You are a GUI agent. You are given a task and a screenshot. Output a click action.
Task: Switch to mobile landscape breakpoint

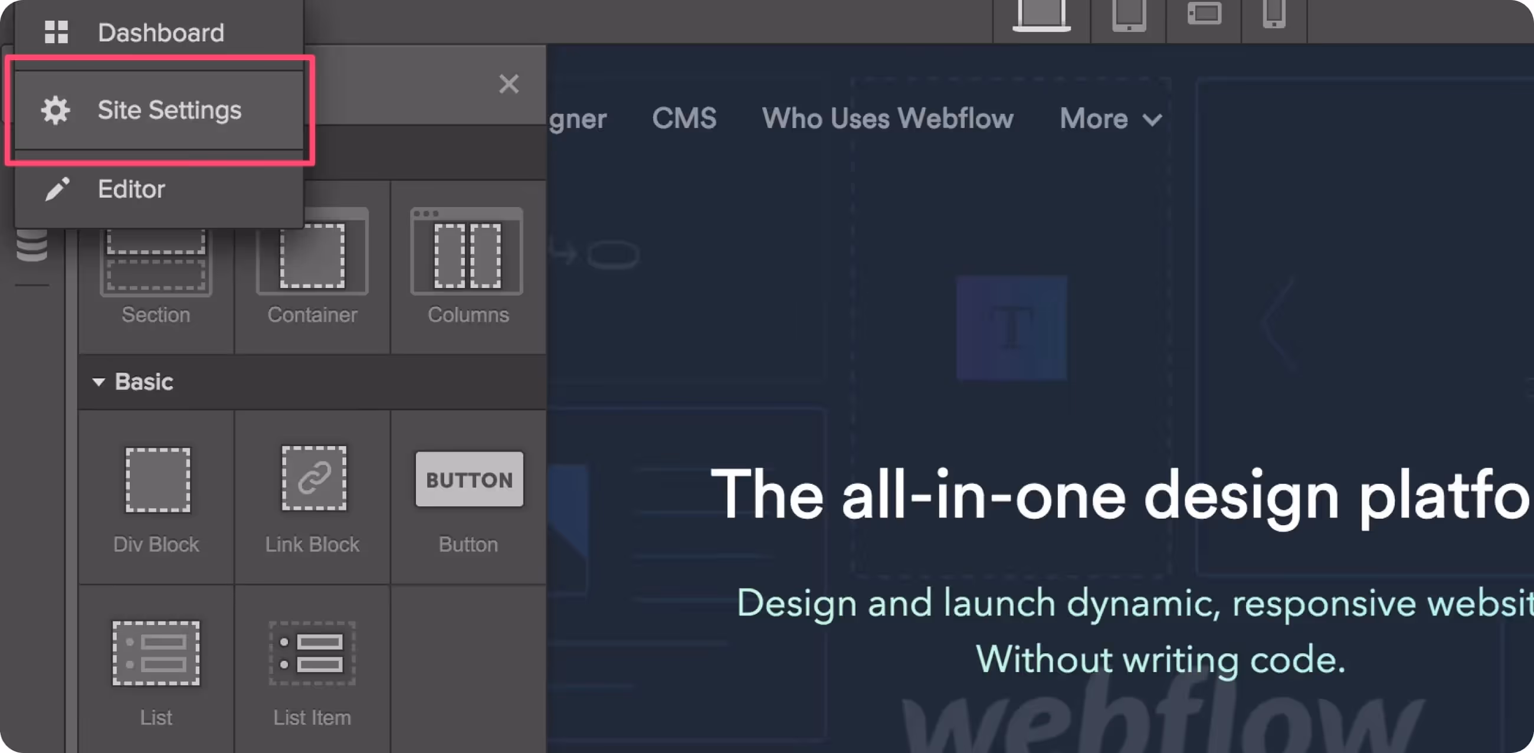(1204, 14)
